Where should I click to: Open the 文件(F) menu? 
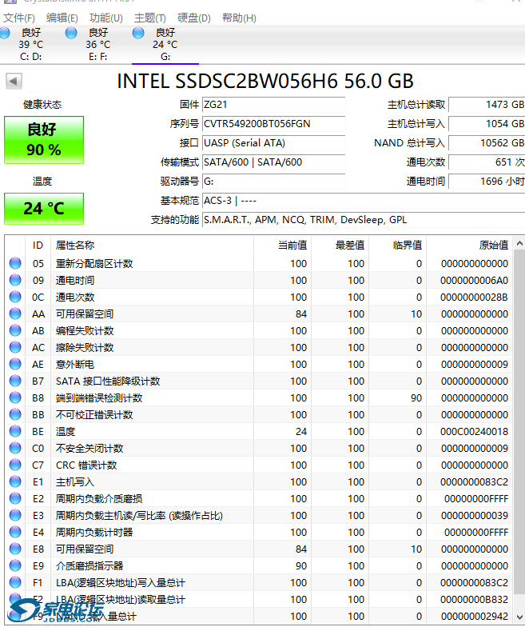pos(19,18)
